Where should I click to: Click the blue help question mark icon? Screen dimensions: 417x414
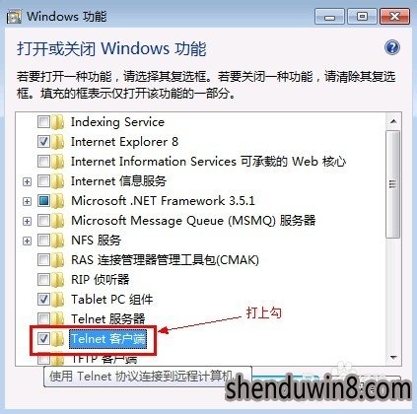(392, 47)
